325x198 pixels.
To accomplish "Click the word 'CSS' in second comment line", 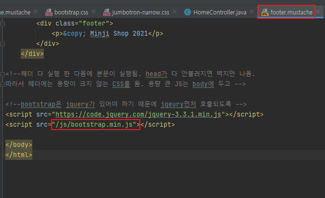I will point(118,84).
